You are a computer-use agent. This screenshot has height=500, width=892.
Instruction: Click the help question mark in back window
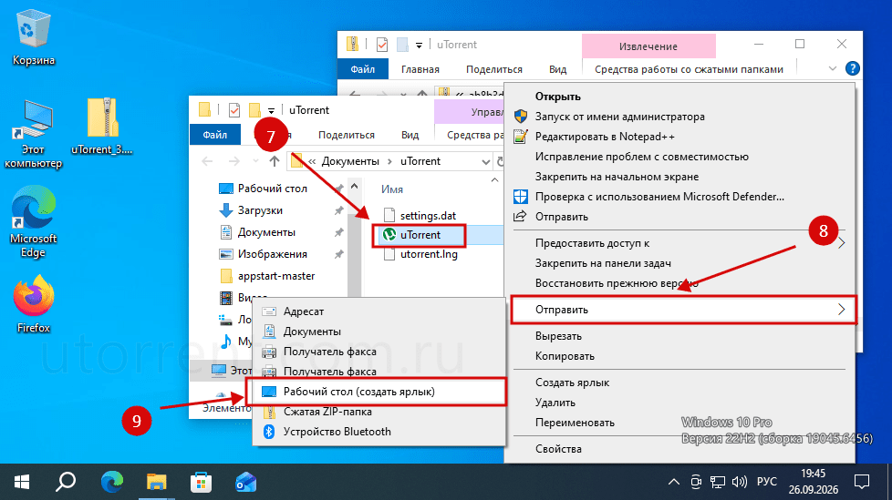(852, 68)
